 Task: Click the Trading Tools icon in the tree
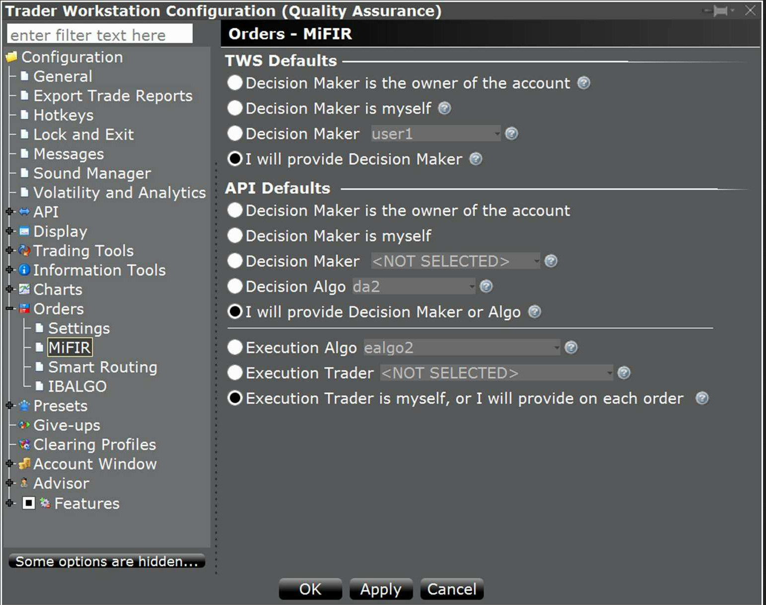[x=24, y=251]
